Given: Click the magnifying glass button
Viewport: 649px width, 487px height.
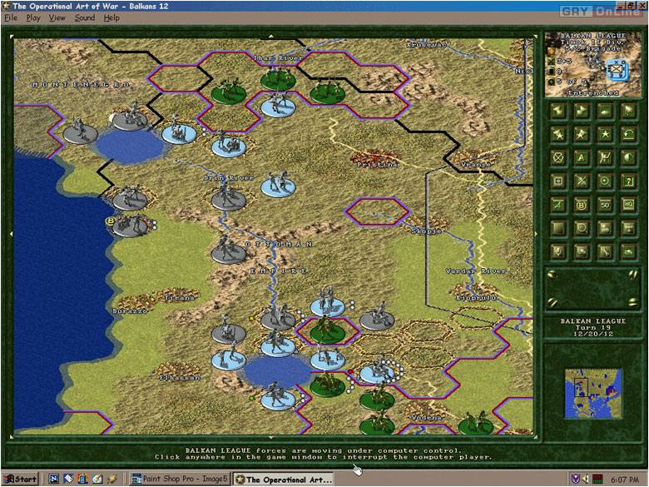Looking at the screenshot, I should (582, 228).
